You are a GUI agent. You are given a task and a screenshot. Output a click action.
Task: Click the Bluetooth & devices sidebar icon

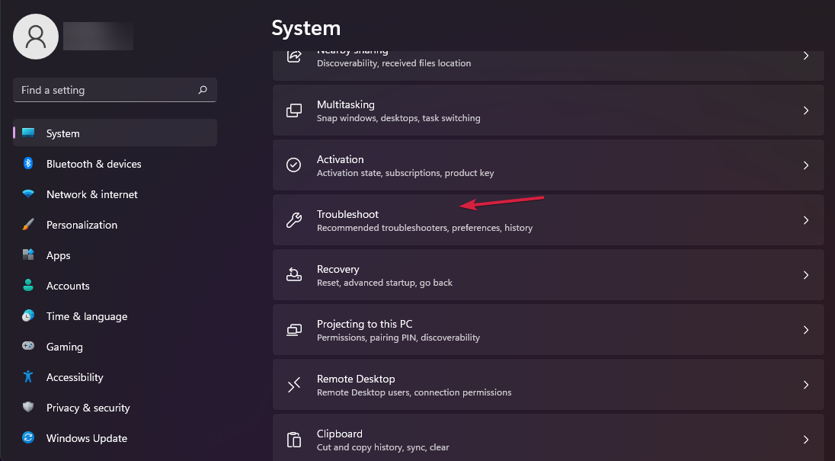[28, 164]
